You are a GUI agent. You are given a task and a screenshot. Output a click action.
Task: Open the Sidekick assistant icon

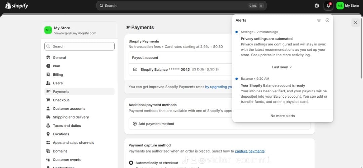pos(317,6)
